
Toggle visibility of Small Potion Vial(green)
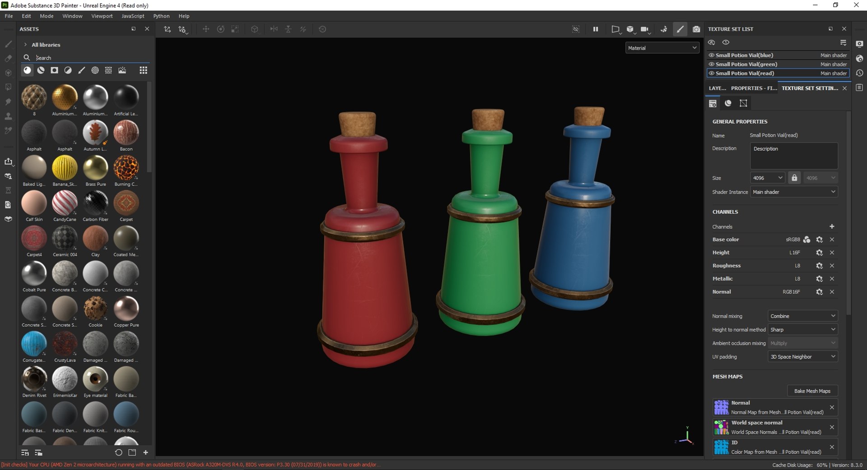pos(712,64)
